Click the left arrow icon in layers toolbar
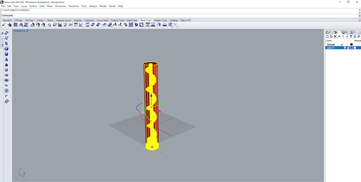361x182 pixels. point(347,36)
